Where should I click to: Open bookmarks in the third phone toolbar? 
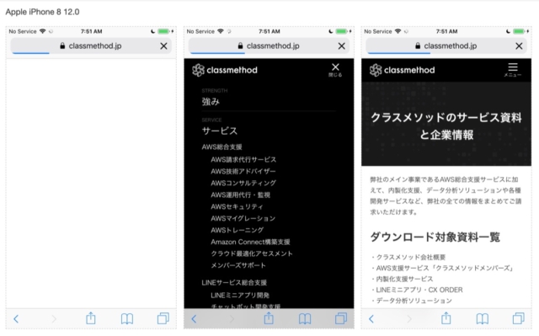tap(483, 319)
